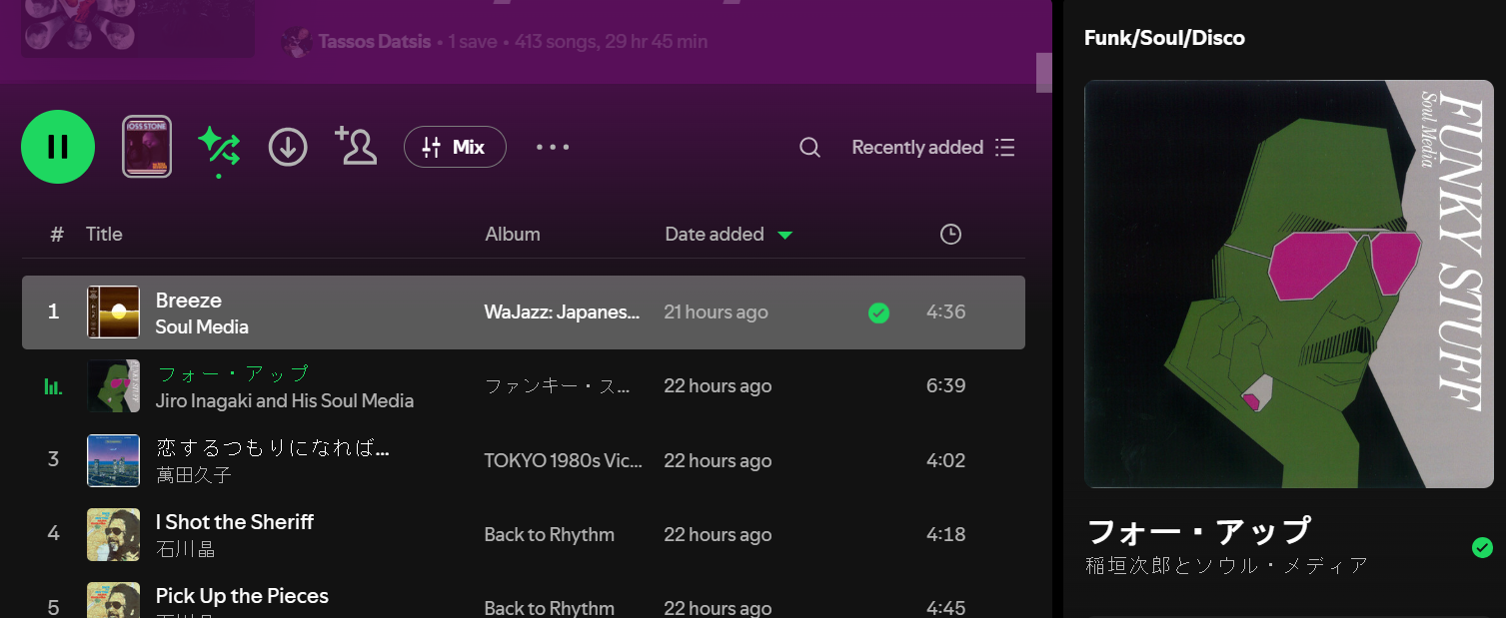Open the Title column header
The height and width of the screenshot is (618, 1506).
[104, 234]
